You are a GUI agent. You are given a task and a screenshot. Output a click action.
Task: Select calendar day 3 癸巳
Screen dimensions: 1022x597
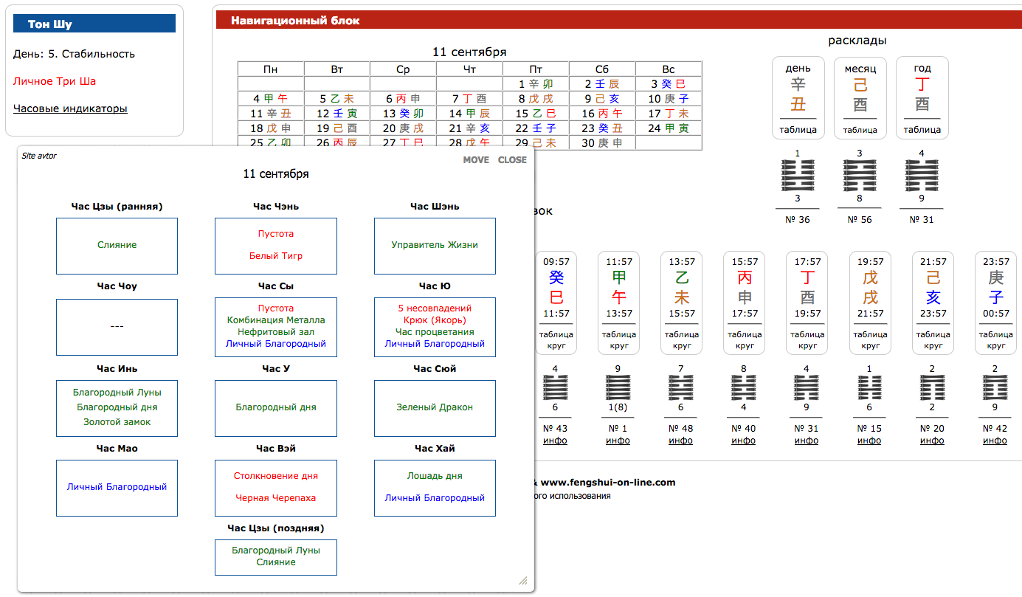(x=669, y=84)
